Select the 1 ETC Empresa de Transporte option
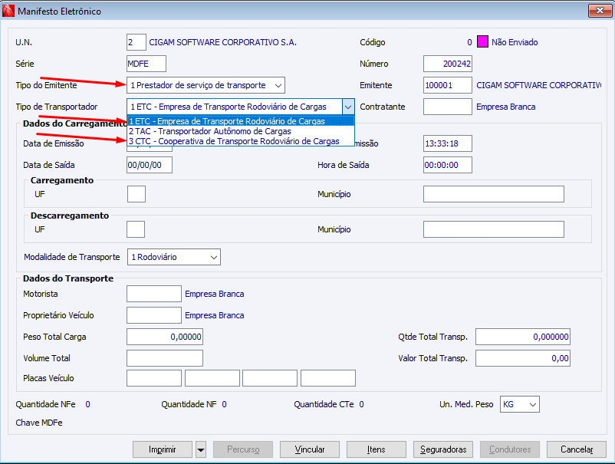This screenshot has height=464, width=615. tap(241, 121)
